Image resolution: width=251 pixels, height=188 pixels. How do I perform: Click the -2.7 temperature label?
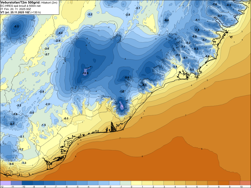(47, 54)
